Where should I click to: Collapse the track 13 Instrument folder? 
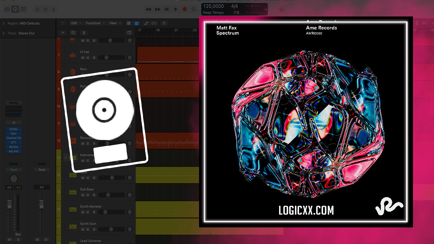(x=66, y=158)
